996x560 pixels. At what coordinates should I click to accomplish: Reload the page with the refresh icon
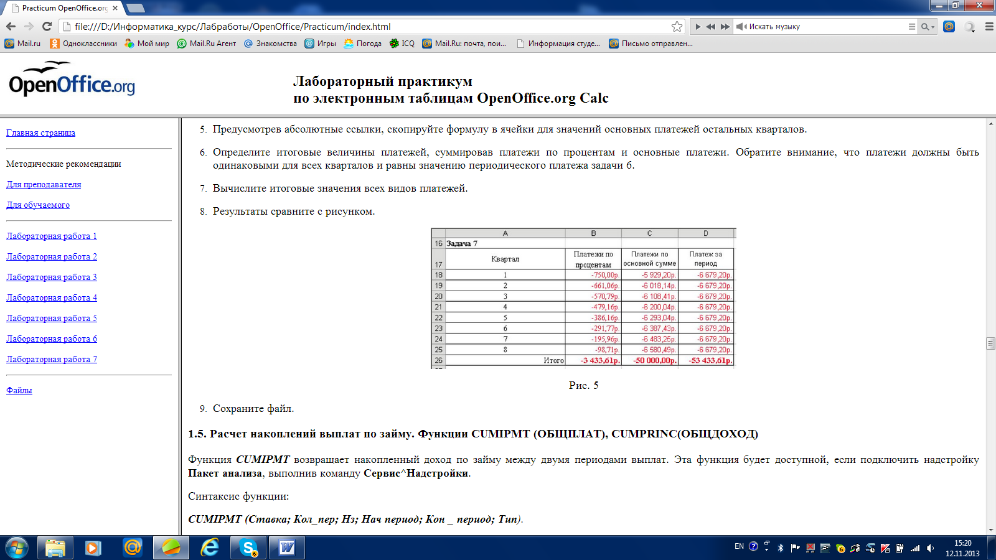[47, 26]
